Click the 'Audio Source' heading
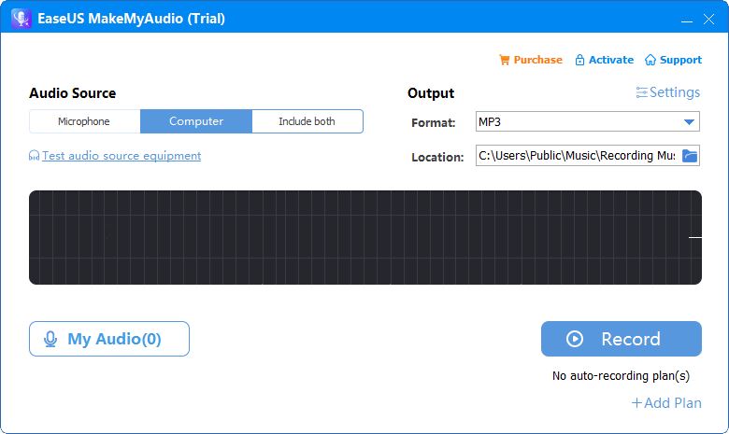This screenshot has height=434, width=729. click(73, 92)
